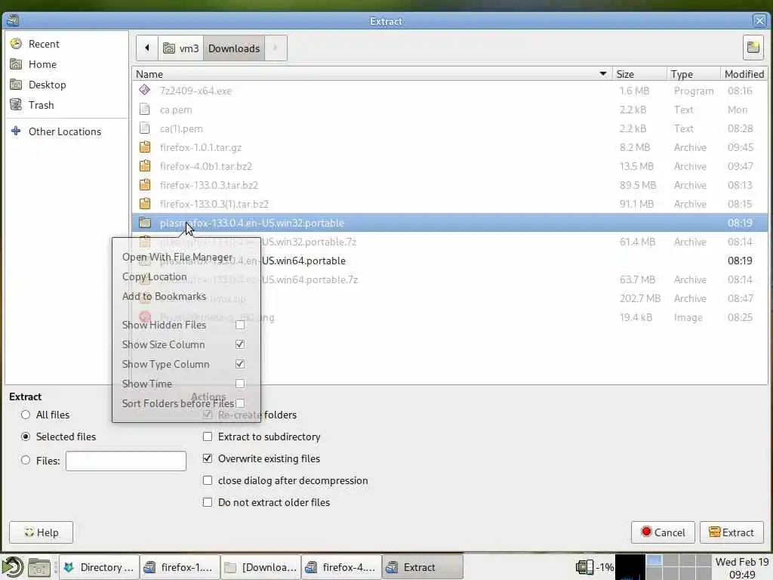Close the Extract dialog
Viewport: 773px width, 580px height.
[x=759, y=20]
